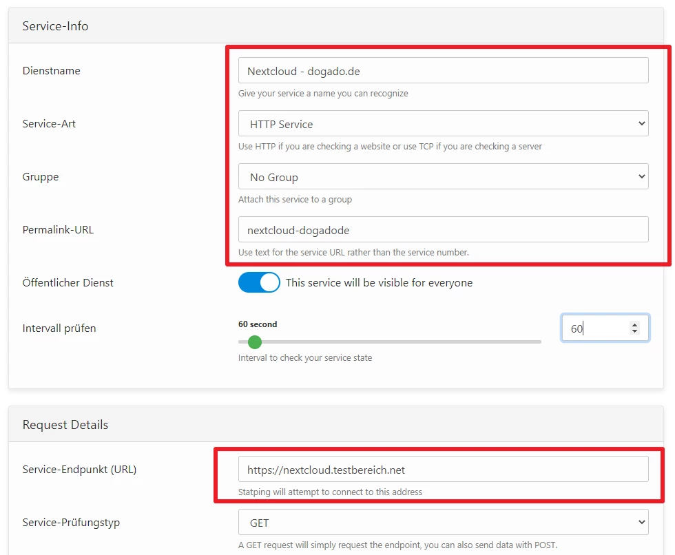Click the GET dropdown chevron arrow
Screen dimensions: 675x555
(x=641, y=523)
